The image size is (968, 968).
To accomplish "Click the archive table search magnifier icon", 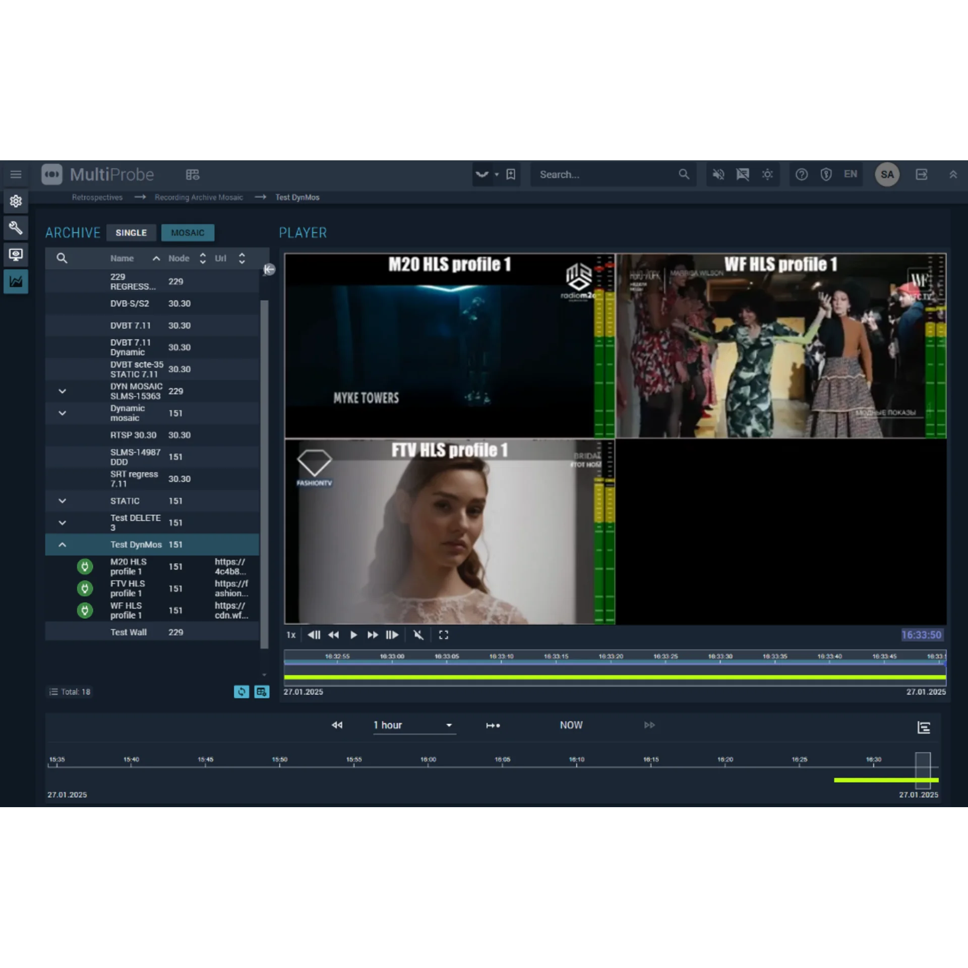I will tap(62, 258).
